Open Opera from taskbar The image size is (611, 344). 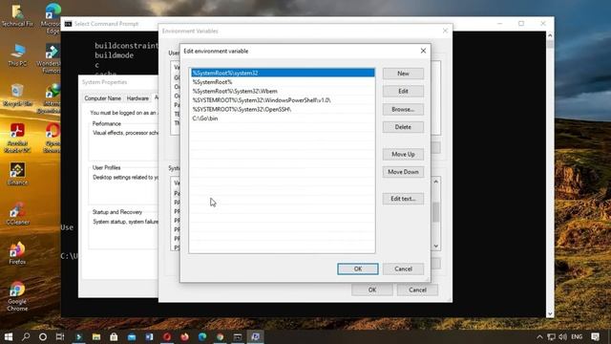pyautogui.click(x=167, y=336)
